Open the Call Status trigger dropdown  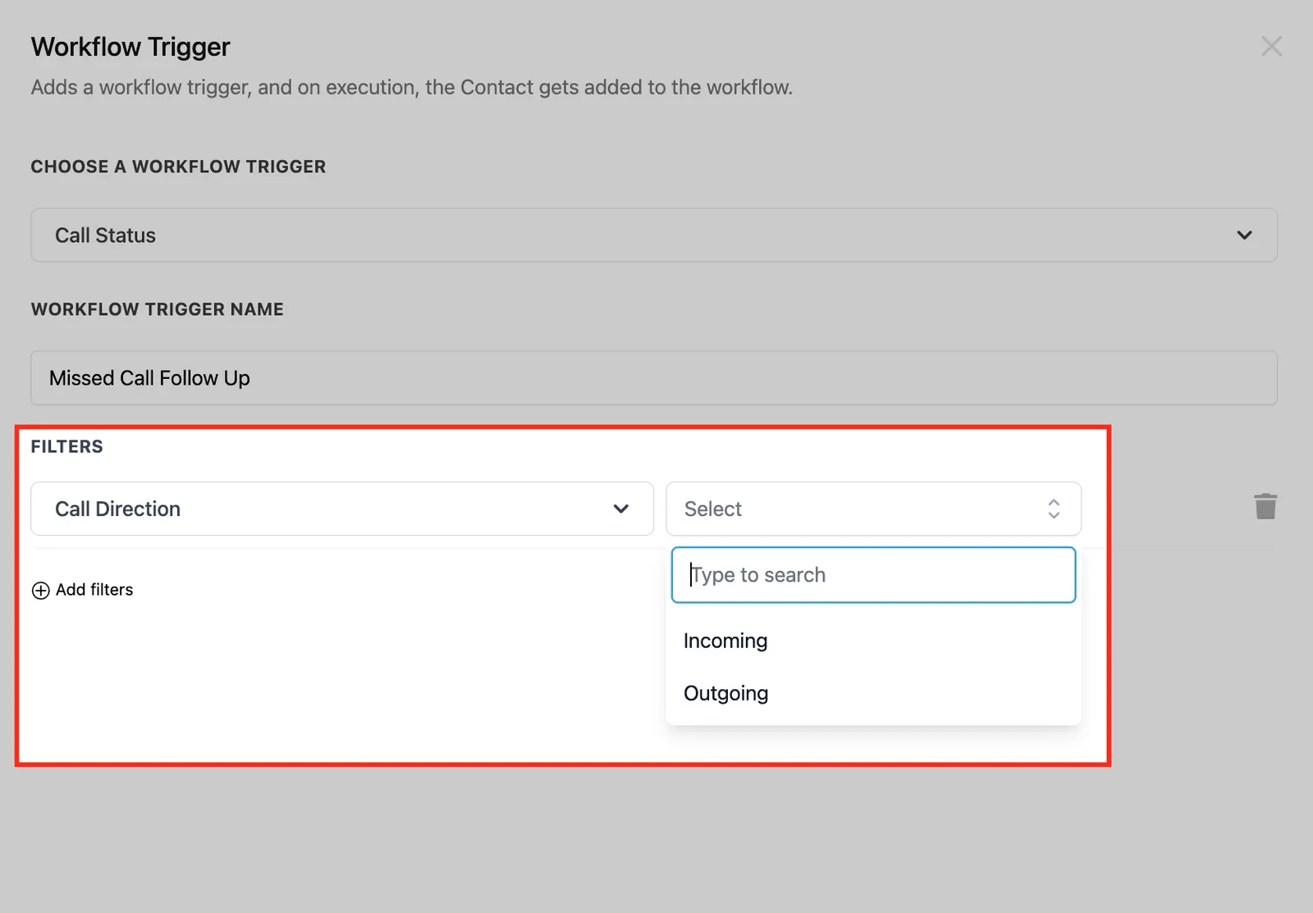[x=654, y=235]
